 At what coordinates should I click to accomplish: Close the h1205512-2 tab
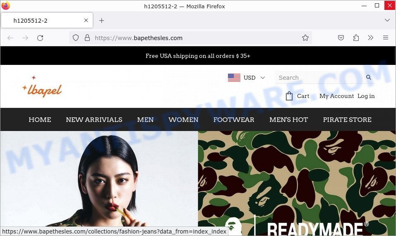(86, 20)
